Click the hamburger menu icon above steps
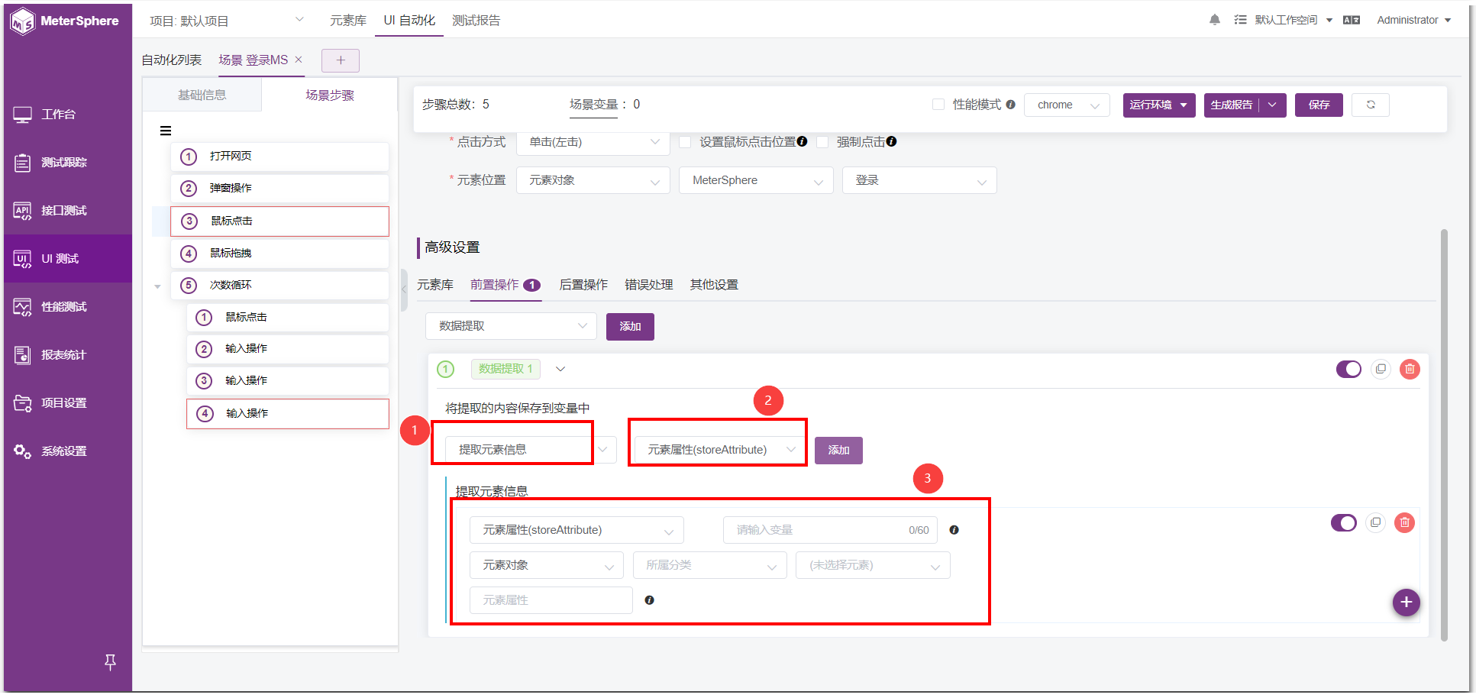The width and height of the screenshot is (1476, 698). [166, 131]
